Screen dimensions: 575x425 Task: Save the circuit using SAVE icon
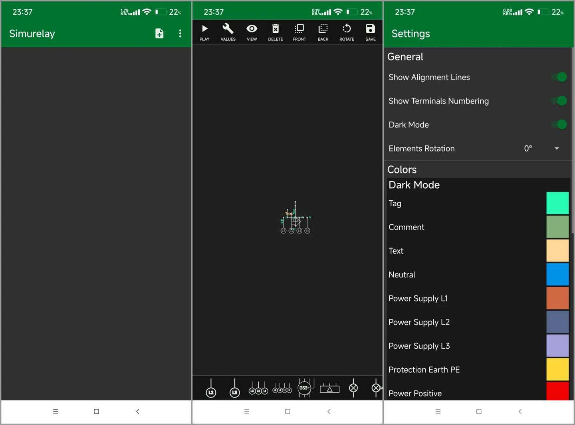(x=371, y=32)
